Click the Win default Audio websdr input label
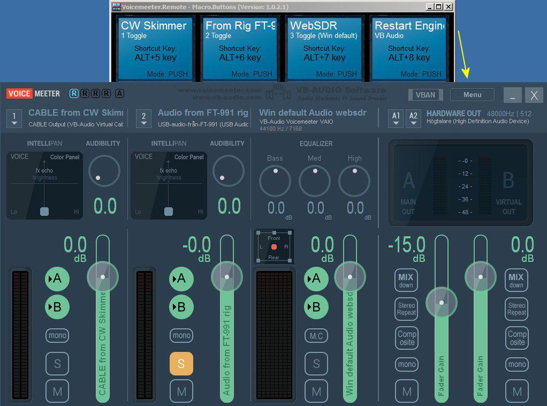 tap(313, 113)
